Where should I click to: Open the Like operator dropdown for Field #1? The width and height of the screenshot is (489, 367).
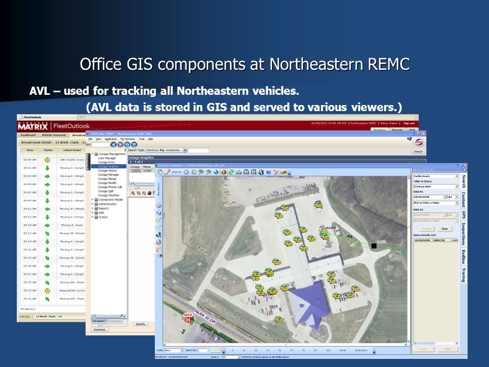(x=456, y=197)
